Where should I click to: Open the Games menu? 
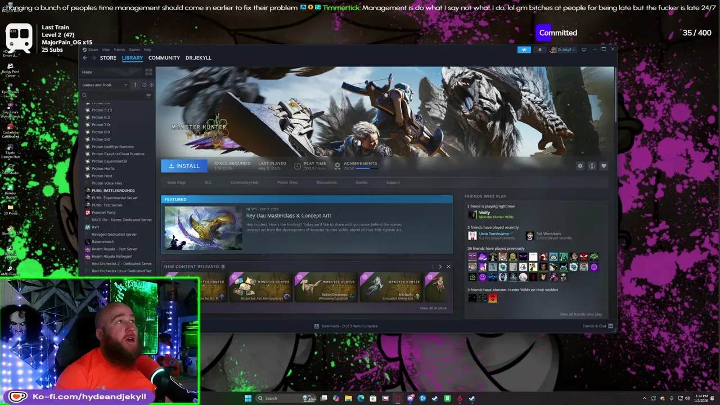pyautogui.click(x=134, y=49)
